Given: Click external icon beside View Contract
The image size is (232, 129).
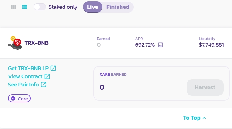Looking at the screenshot, I should (47, 76).
